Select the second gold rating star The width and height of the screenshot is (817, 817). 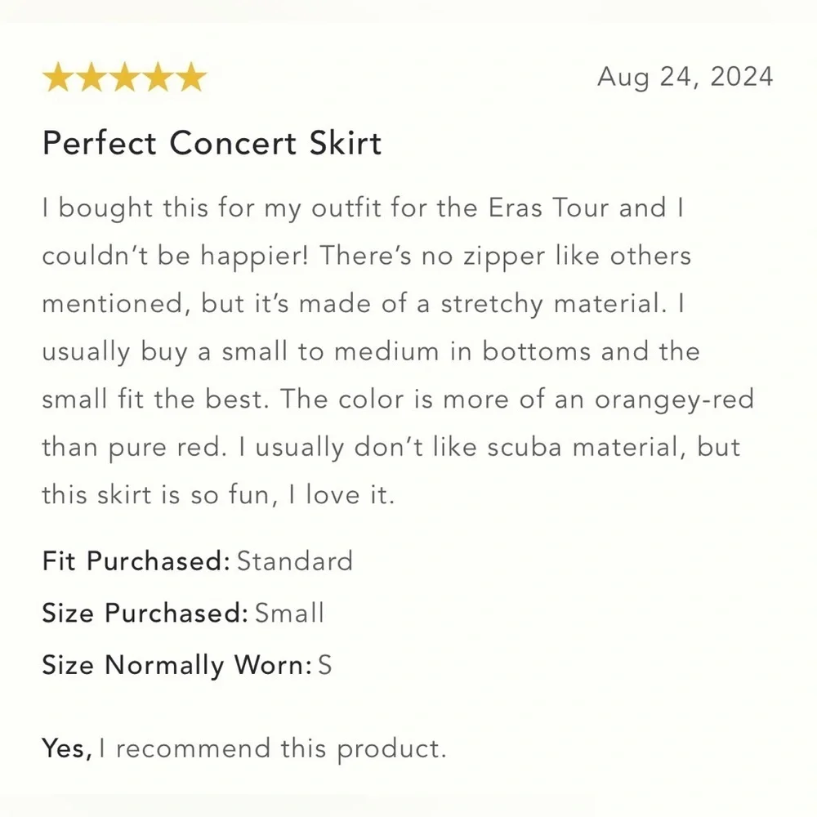point(91,78)
